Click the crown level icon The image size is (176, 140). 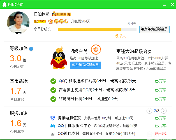tap(51, 21)
